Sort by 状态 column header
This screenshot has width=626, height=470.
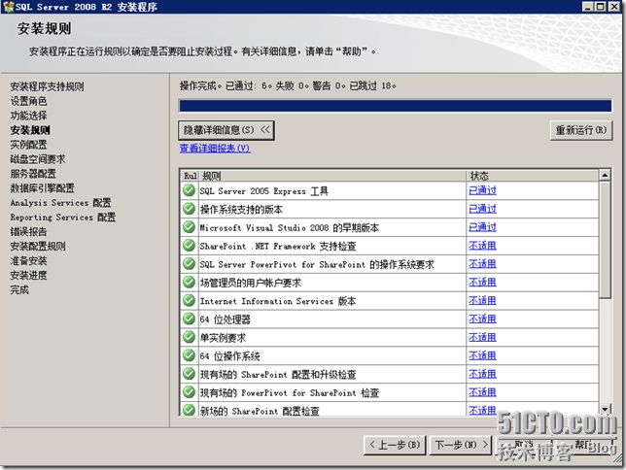pos(533,176)
